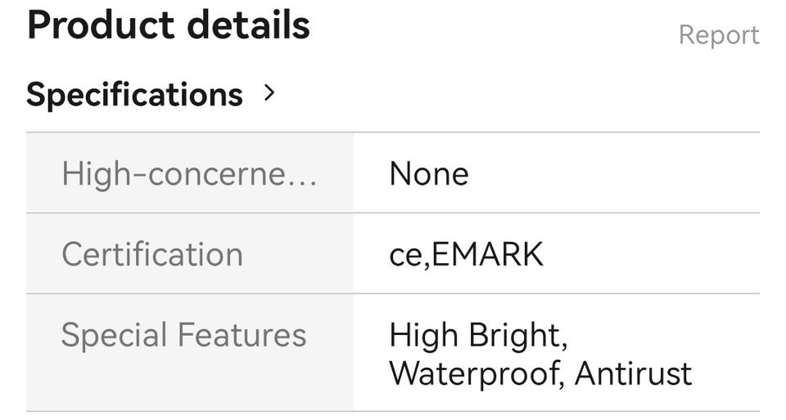Select the Antirust feature text
786x420 pixels.
coord(633,373)
